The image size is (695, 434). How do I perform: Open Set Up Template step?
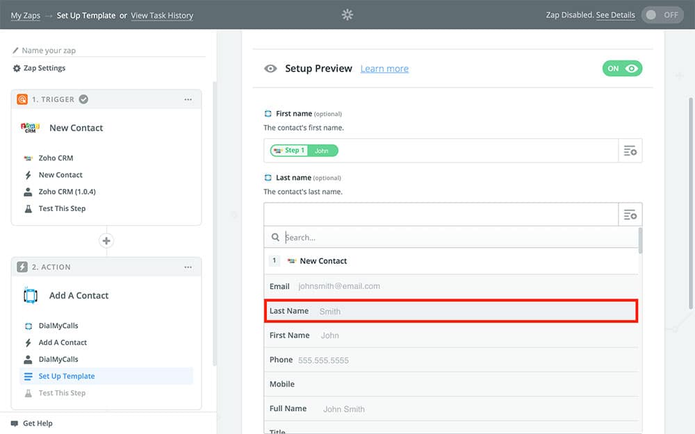(67, 376)
